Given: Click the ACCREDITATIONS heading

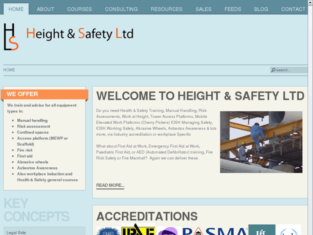Looking at the screenshot, I should (147, 216).
